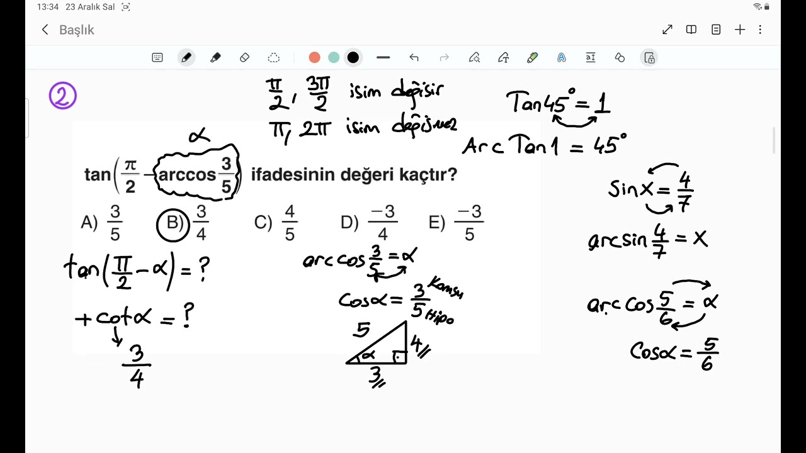
Task: Add a new item with plus
Action: pyautogui.click(x=740, y=30)
